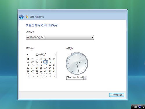Select date 31 on the calendar
Image resolution: width=145 pixels, height=109 pixels.
coord(50,74)
